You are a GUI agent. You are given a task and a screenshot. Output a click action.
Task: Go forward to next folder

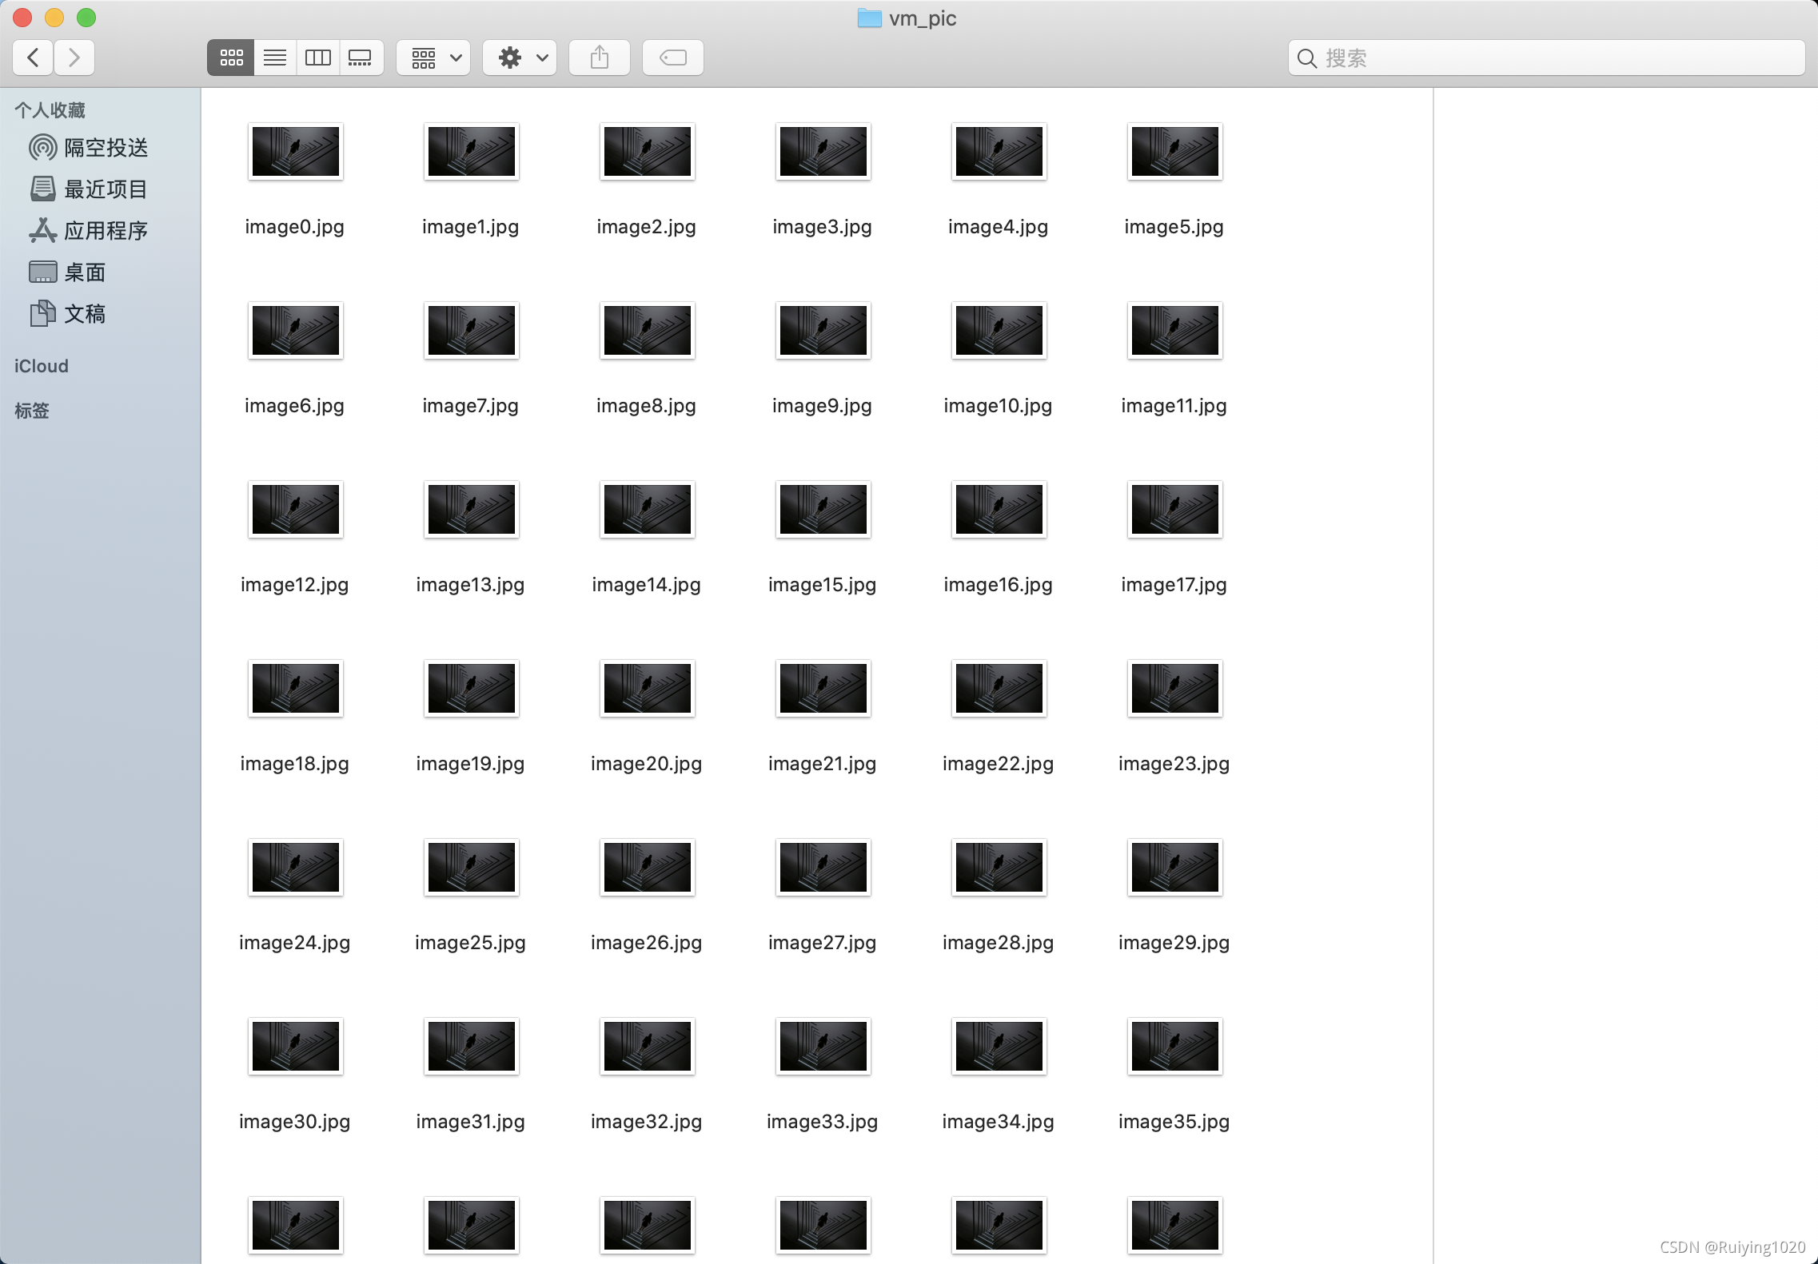coord(74,58)
